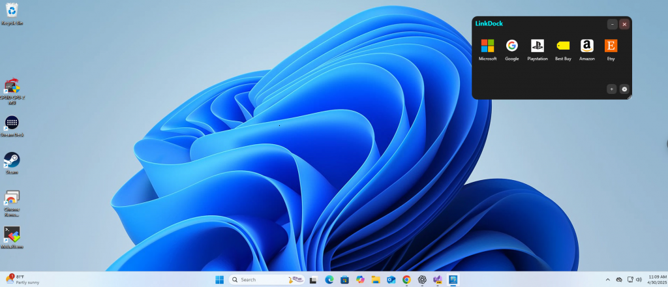
Task: Select the Steam desktop shortcut
Action: point(12,160)
